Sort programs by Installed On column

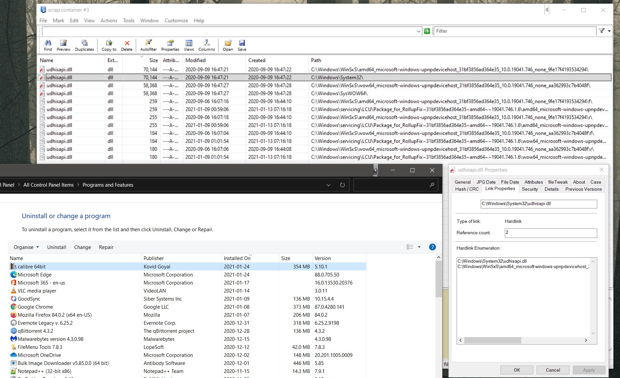tap(250, 258)
